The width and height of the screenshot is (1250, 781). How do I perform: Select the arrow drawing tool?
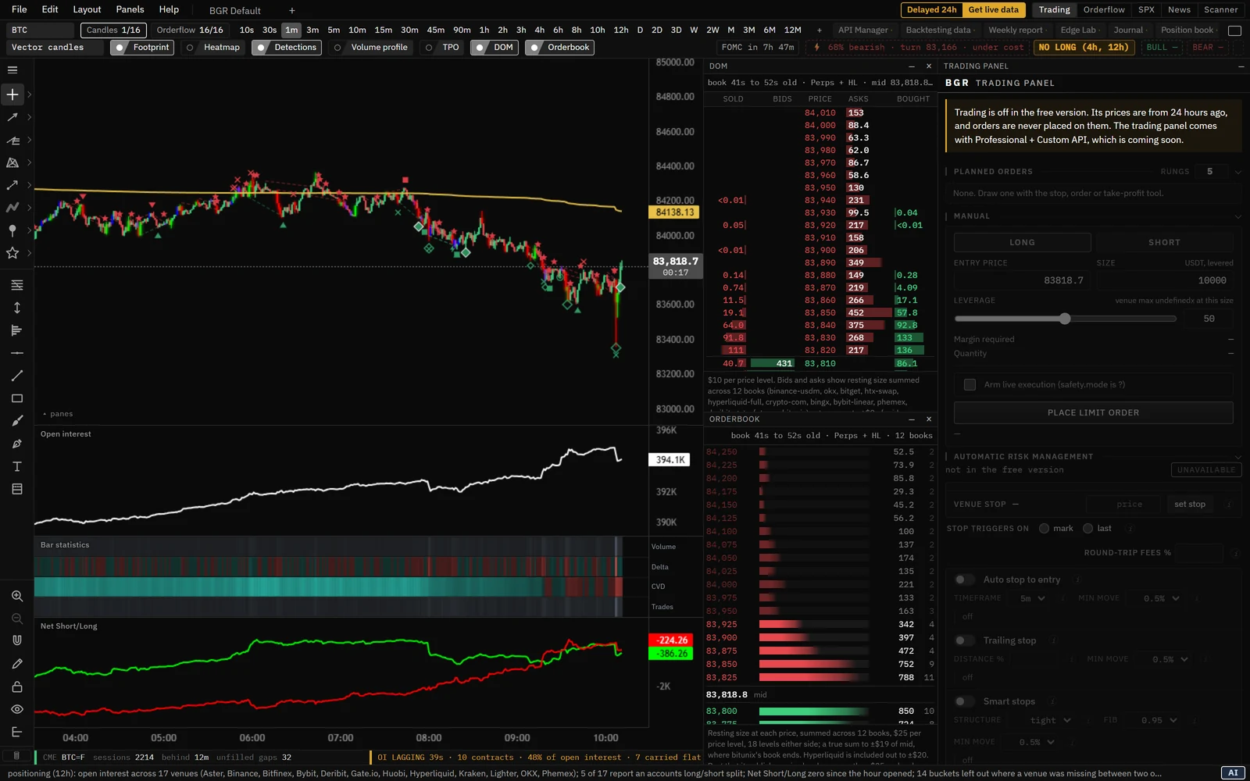coord(12,117)
